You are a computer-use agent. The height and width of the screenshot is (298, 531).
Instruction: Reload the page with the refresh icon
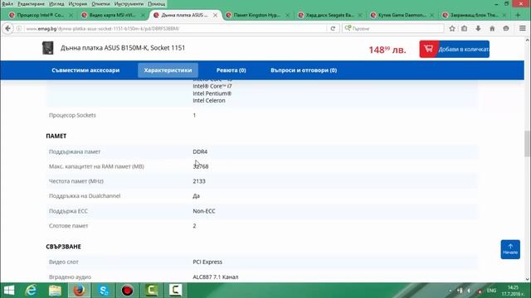[x=333, y=29]
